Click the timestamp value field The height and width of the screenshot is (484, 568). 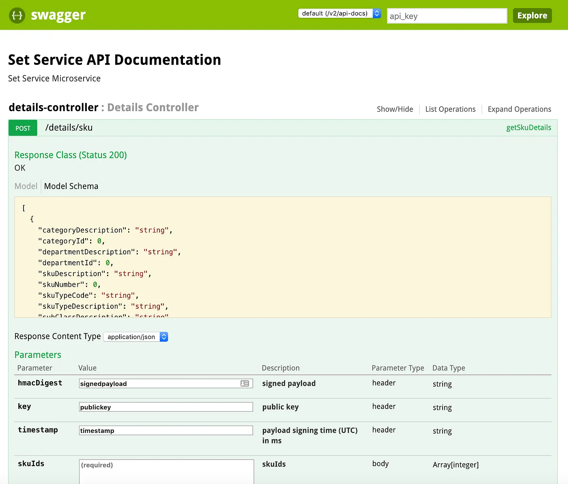[166, 430]
